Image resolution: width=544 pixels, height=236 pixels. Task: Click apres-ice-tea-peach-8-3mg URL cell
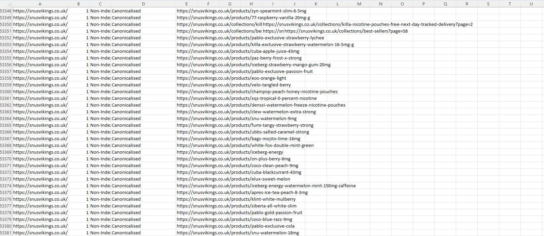click(242, 192)
